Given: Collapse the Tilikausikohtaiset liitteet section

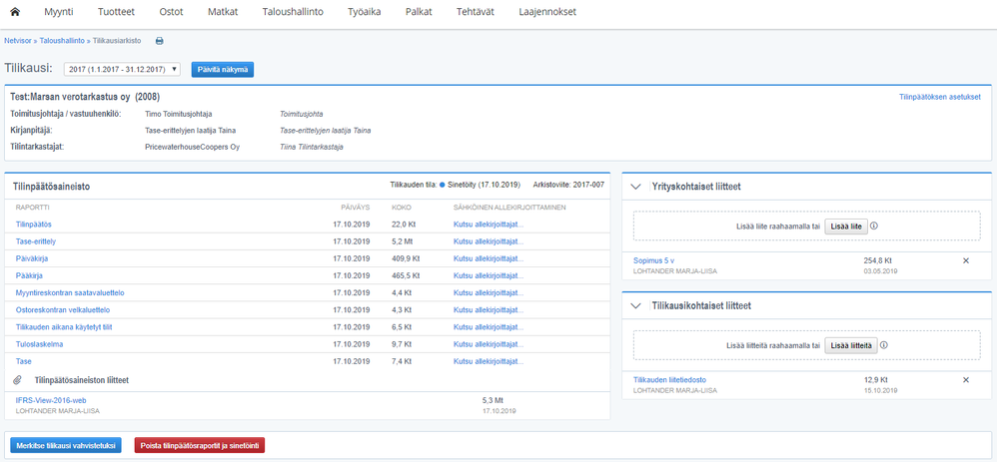Looking at the screenshot, I should pos(635,305).
